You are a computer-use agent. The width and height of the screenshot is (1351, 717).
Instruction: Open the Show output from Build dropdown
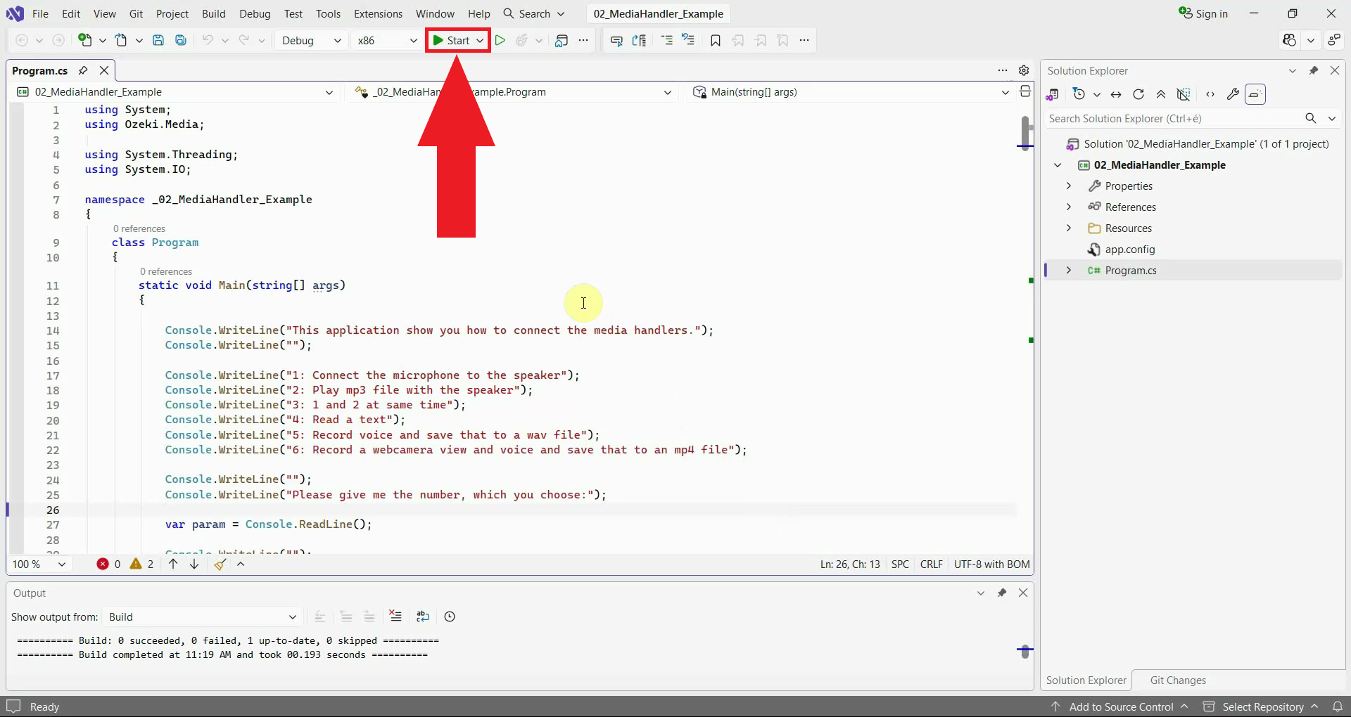tap(203, 616)
